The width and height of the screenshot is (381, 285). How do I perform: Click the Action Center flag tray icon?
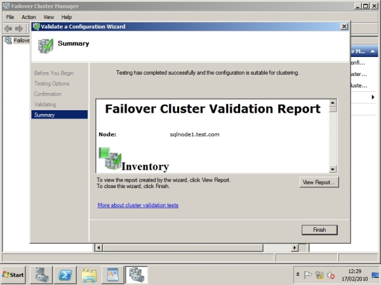click(x=307, y=275)
